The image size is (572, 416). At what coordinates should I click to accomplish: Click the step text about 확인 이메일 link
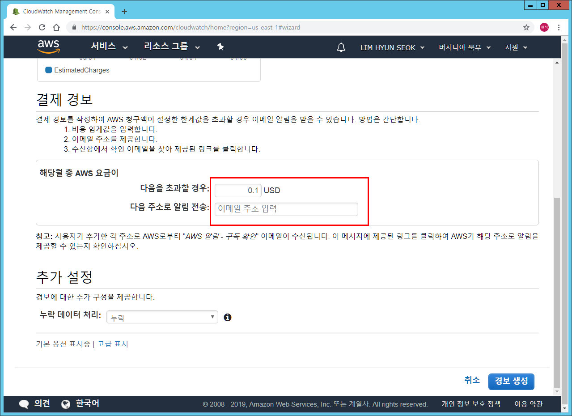point(166,149)
